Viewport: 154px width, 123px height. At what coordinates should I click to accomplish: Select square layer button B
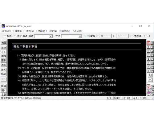pos(152,55)
